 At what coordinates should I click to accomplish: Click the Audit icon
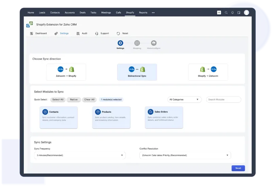(78, 33)
